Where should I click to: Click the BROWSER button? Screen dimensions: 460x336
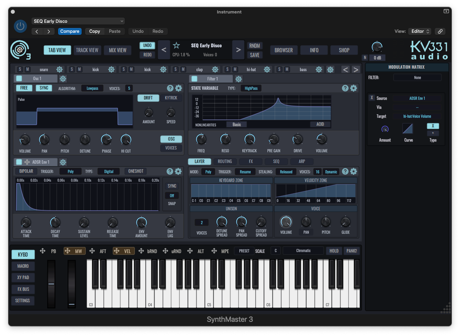(x=284, y=50)
